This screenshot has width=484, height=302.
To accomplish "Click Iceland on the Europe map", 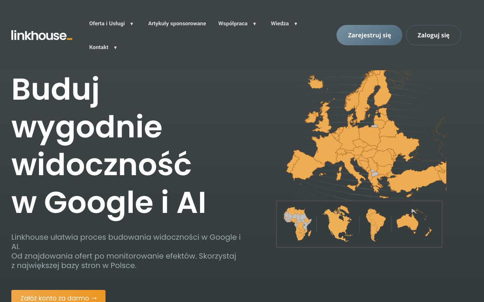I will pyautogui.click(x=317, y=82).
